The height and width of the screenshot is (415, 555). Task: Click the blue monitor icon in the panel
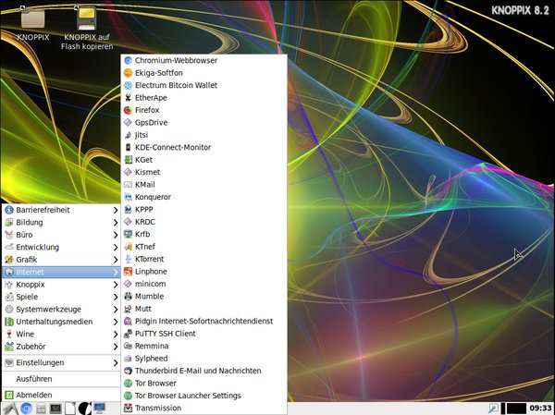[99, 409]
